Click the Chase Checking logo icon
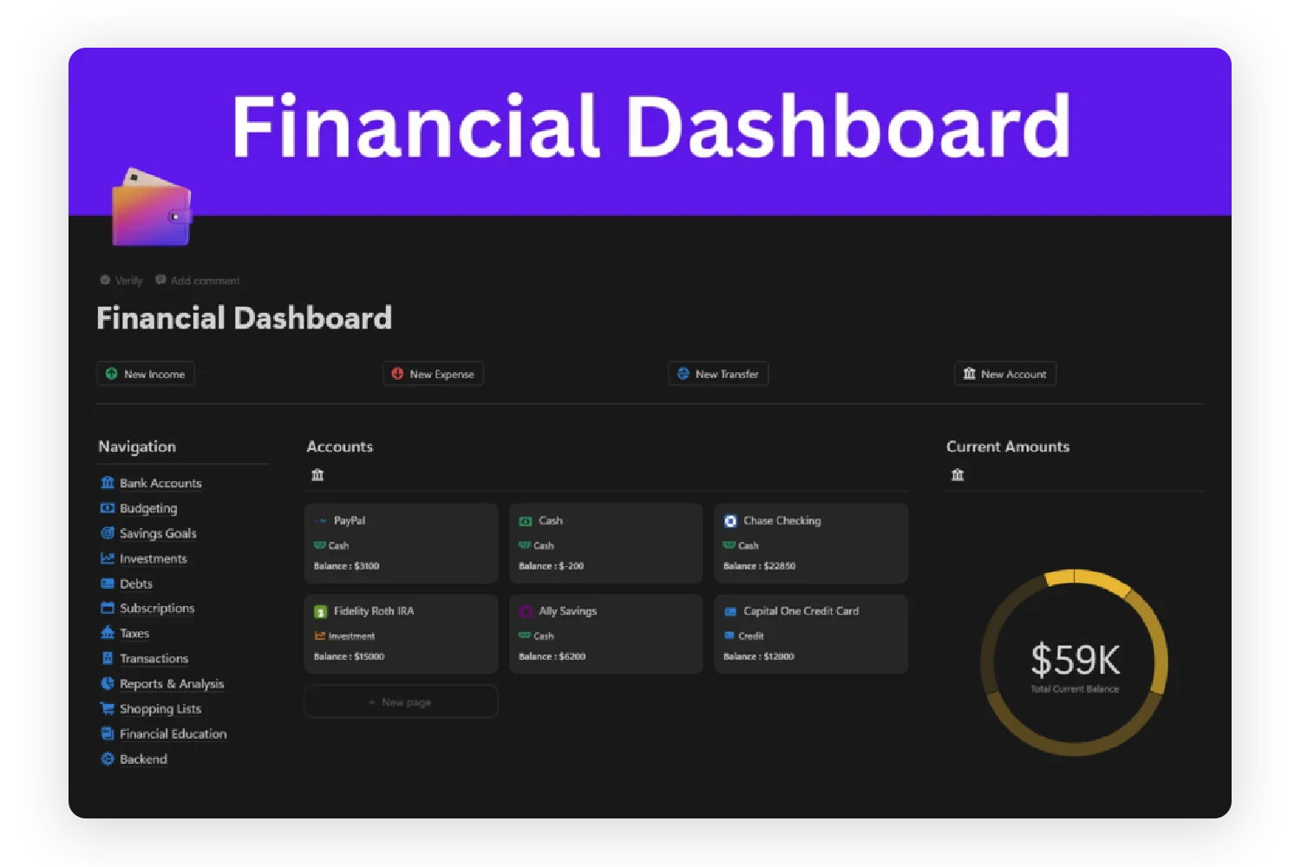The height and width of the screenshot is (867, 1301). click(x=730, y=520)
